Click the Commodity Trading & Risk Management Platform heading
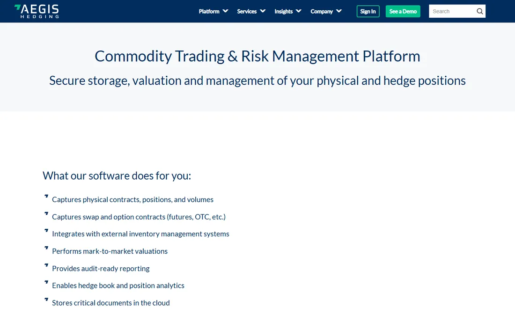The image size is (515, 322). point(257,56)
